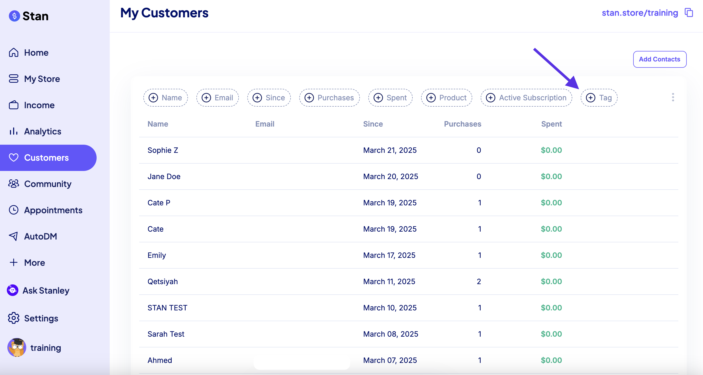This screenshot has height=375, width=703.
Task: Add an Email filter chip
Action: click(218, 98)
